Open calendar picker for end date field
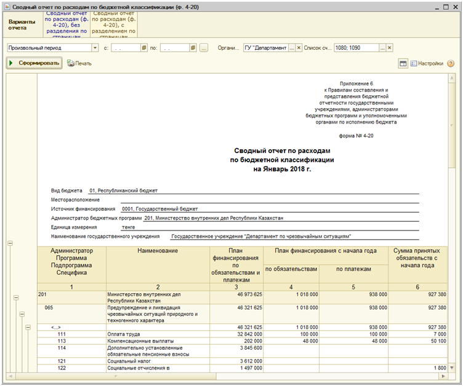This screenshot has width=463, height=386. tap(193, 48)
